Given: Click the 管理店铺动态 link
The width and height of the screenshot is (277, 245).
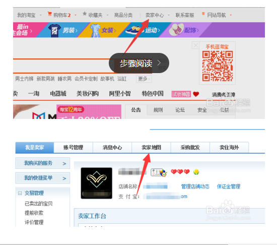Looking at the screenshot, I should click(x=195, y=187).
